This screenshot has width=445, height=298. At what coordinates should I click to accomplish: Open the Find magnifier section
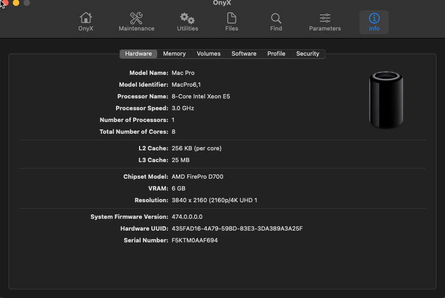click(276, 22)
